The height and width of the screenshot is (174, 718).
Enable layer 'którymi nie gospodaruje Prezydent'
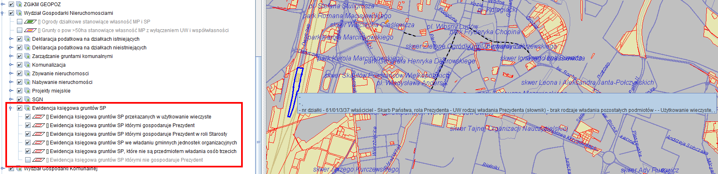pos(28,160)
